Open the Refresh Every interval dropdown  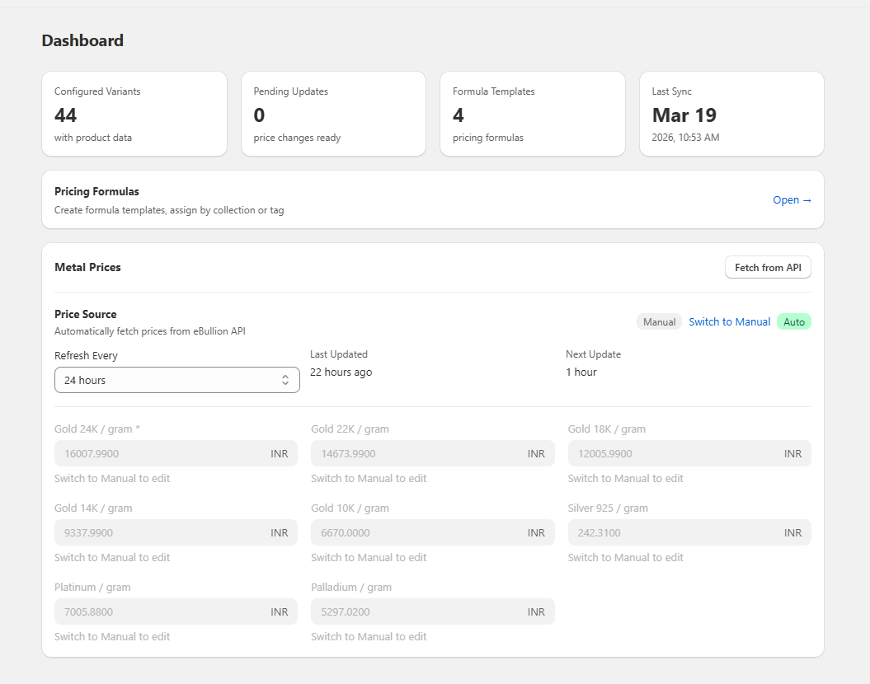[176, 379]
